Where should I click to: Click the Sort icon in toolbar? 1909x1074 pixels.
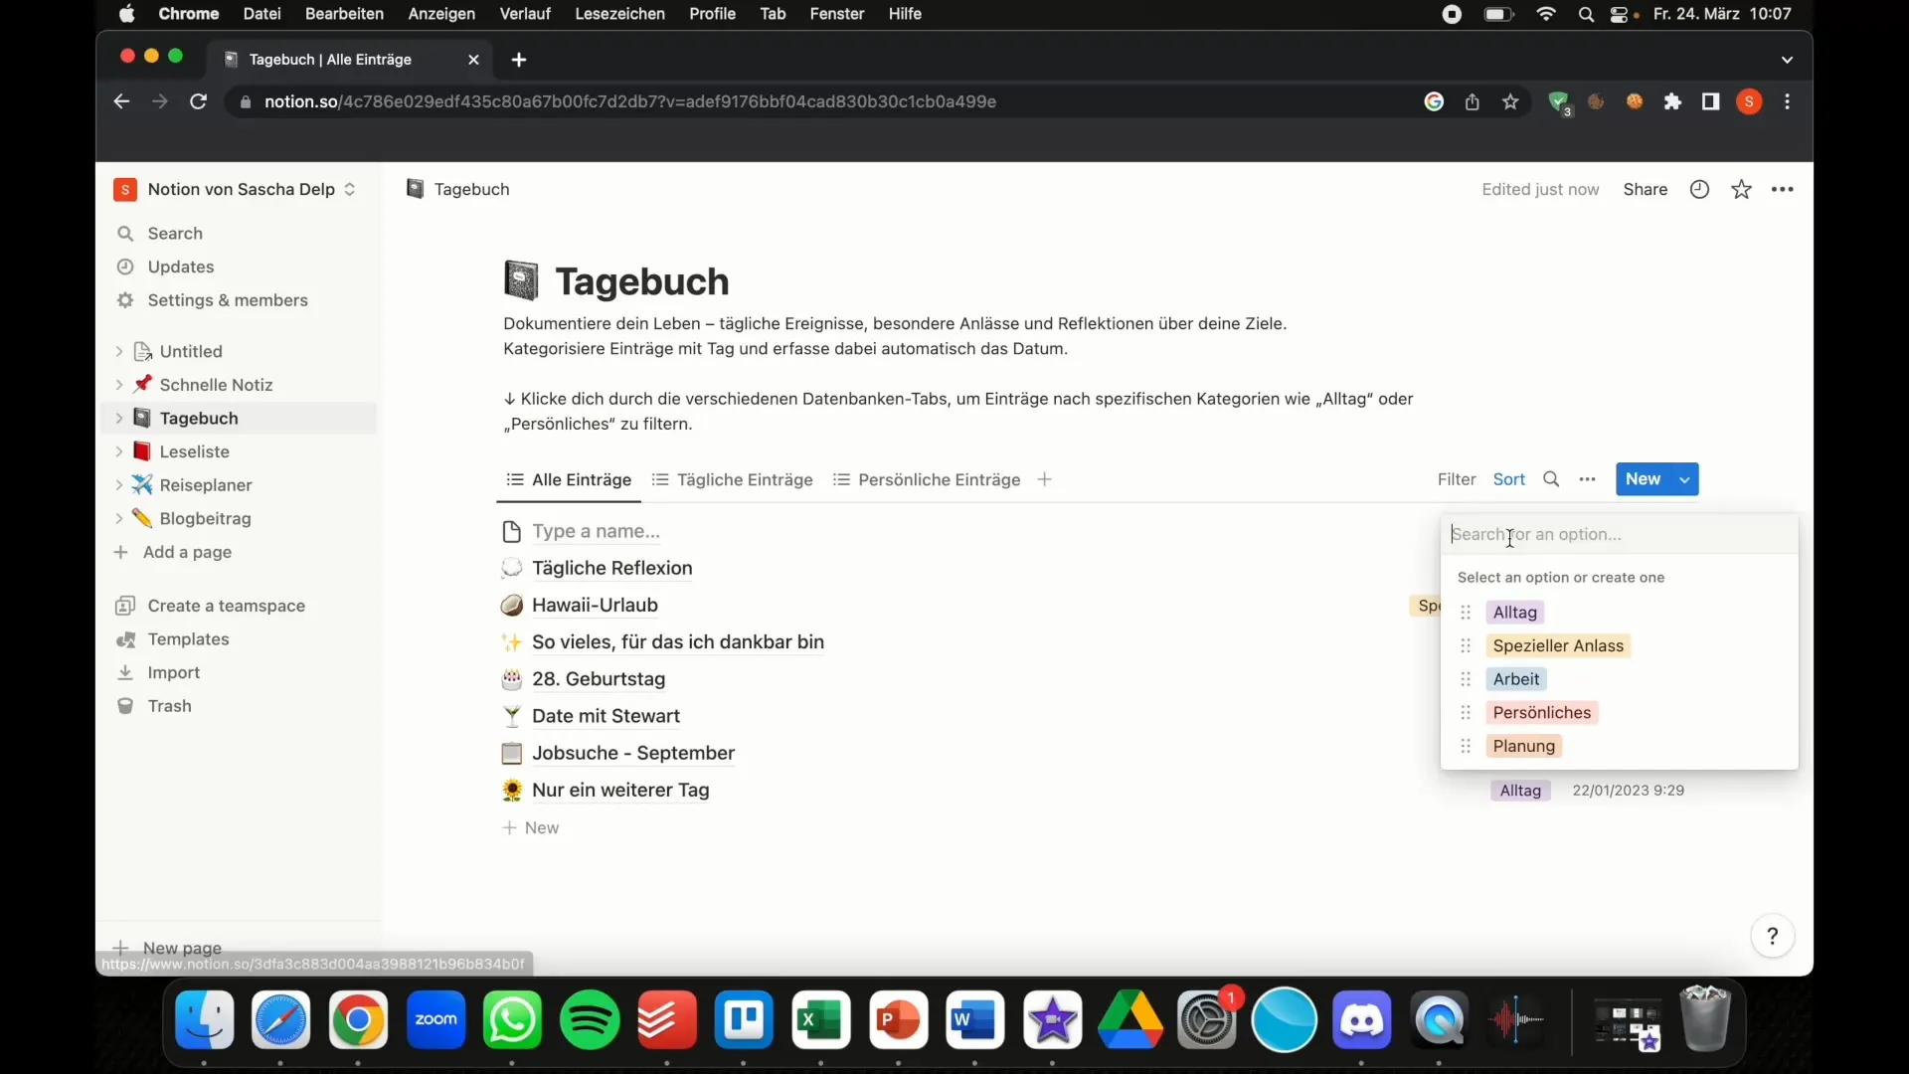point(1510,478)
